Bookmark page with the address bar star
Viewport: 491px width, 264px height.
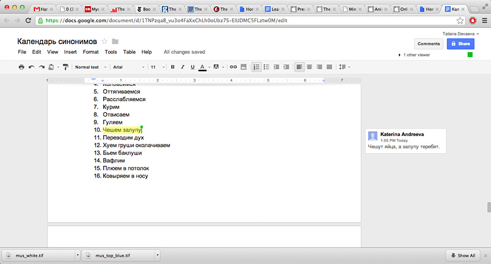(460, 20)
